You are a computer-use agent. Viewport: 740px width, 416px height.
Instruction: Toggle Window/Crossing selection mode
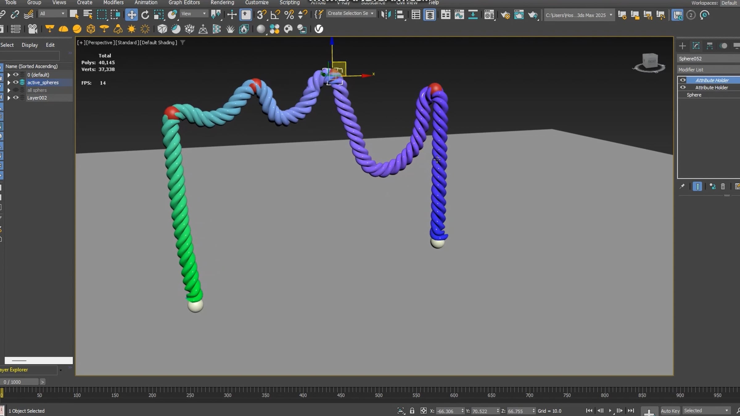115,14
